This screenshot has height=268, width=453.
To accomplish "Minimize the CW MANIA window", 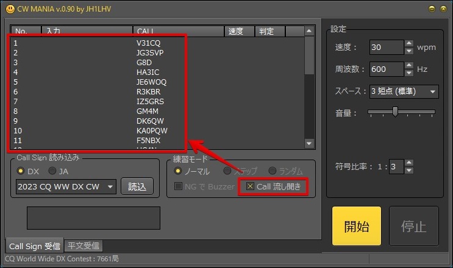I will pos(432,9).
